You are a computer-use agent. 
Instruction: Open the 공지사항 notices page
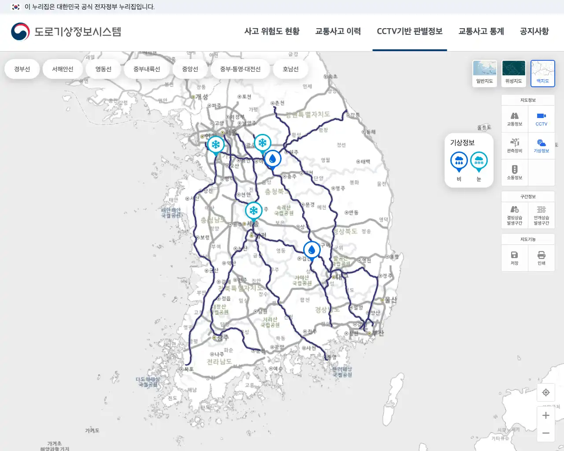[x=534, y=31]
